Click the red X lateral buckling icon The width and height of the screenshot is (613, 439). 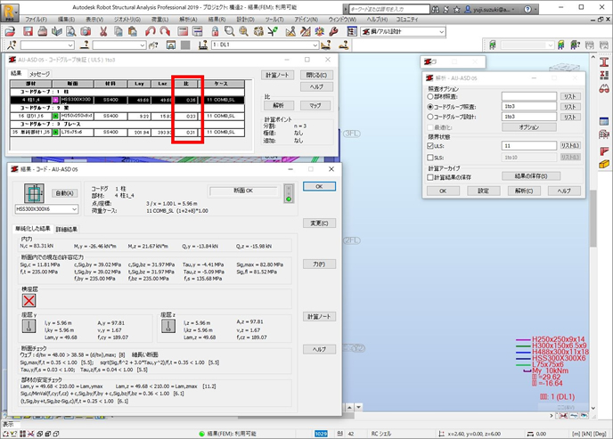point(29,300)
